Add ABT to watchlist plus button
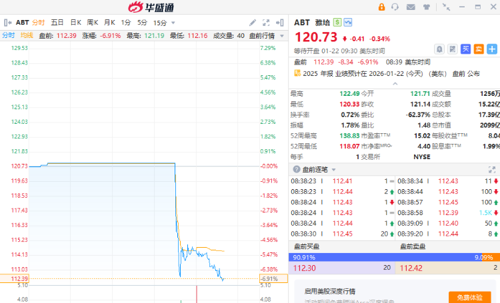The image size is (500, 303). pyautogui.click(x=492, y=49)
